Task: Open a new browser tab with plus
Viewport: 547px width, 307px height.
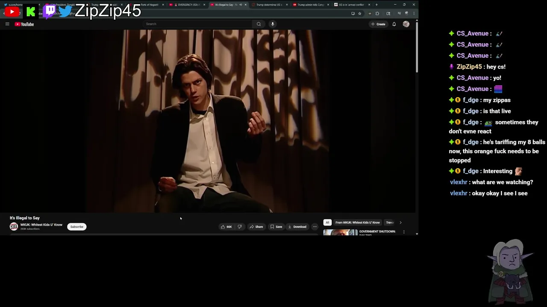Action: [376, 5]
